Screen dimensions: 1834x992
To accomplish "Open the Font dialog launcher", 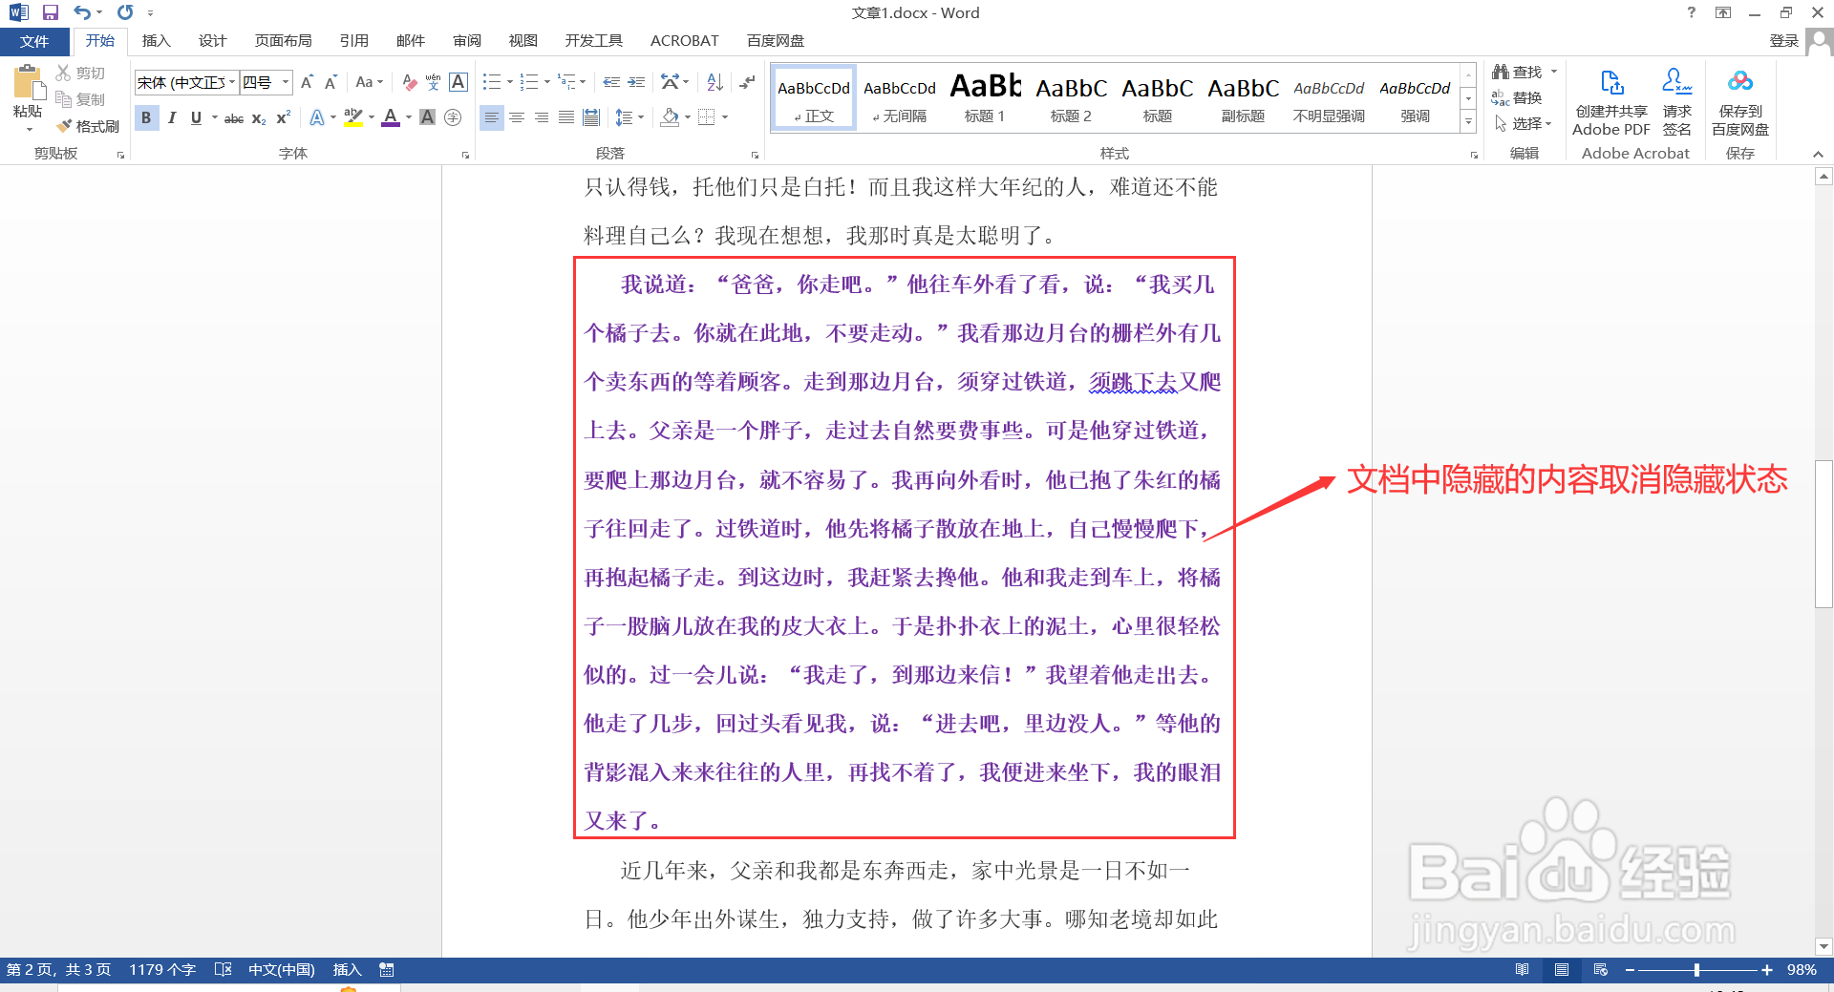I will 466,155.
